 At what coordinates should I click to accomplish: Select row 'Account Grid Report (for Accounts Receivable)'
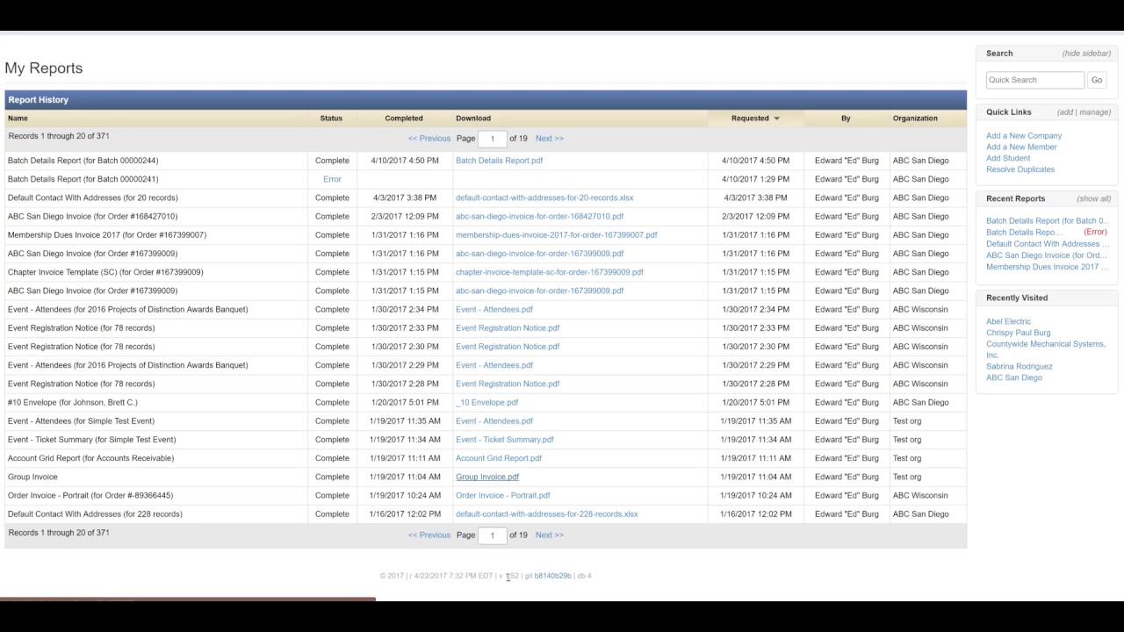(486, 458)
